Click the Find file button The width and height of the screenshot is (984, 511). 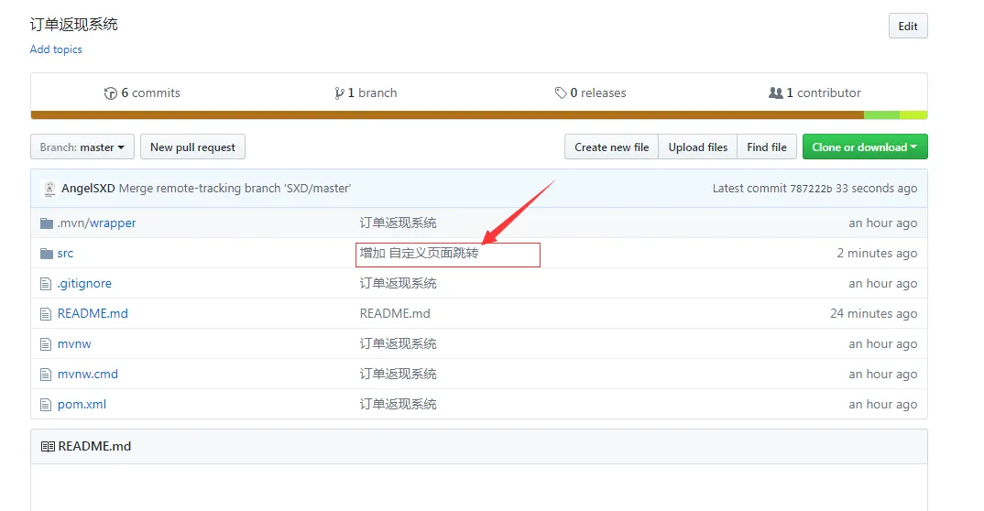coord(767,147)
